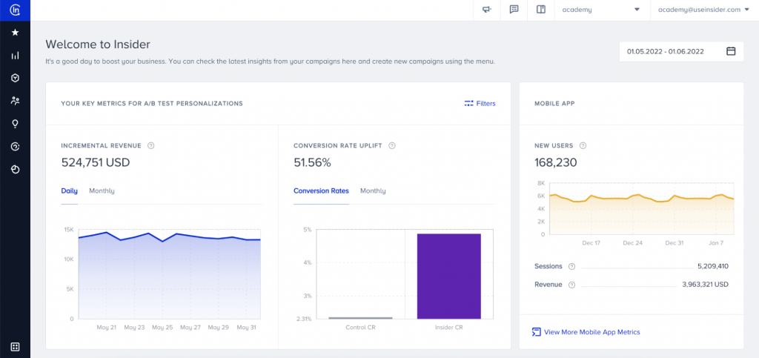Open the people audience icon in sidebar
Viewport: 759px width, 358px height.
15,101
